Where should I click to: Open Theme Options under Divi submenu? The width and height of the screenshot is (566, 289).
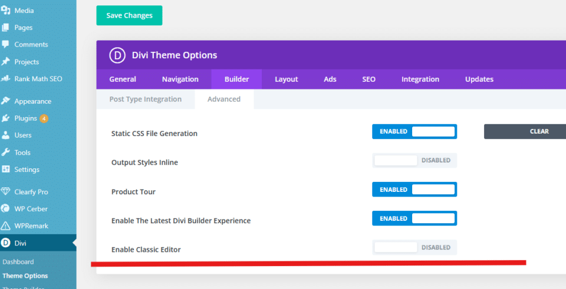(25, 276)
